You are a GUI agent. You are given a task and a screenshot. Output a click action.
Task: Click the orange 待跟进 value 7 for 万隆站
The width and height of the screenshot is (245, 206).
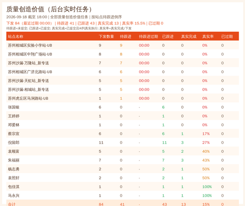click(x=121, y=63)
